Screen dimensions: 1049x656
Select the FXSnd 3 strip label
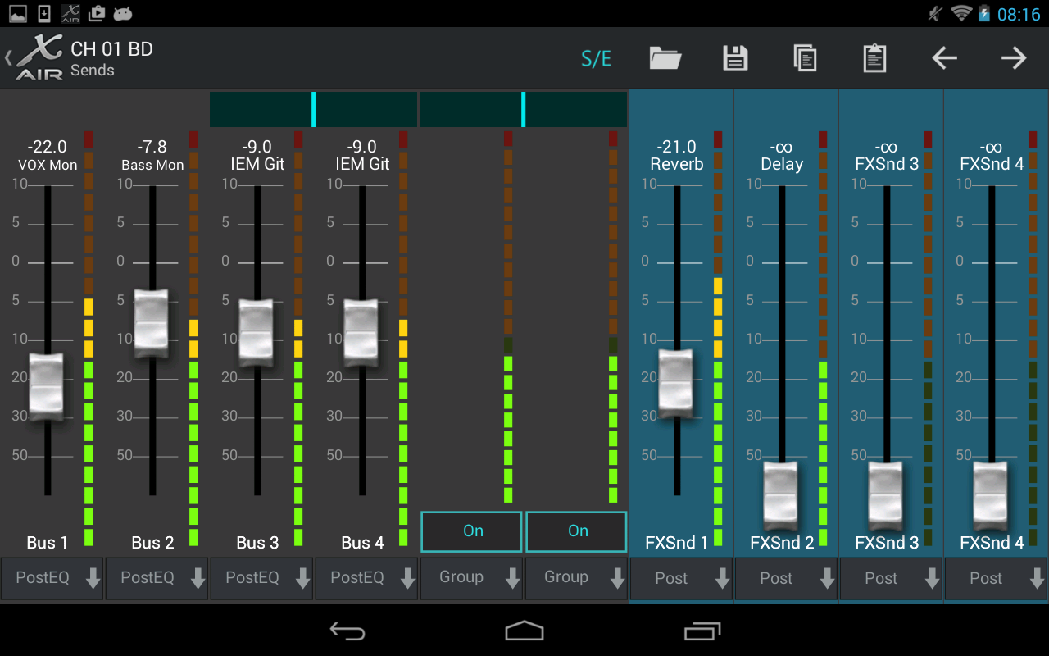pyautogui.click(x=887, y=542)
